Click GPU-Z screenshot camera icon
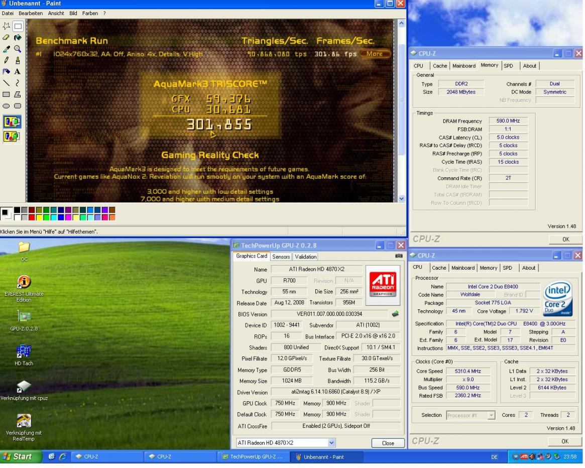 pos(399,256)
